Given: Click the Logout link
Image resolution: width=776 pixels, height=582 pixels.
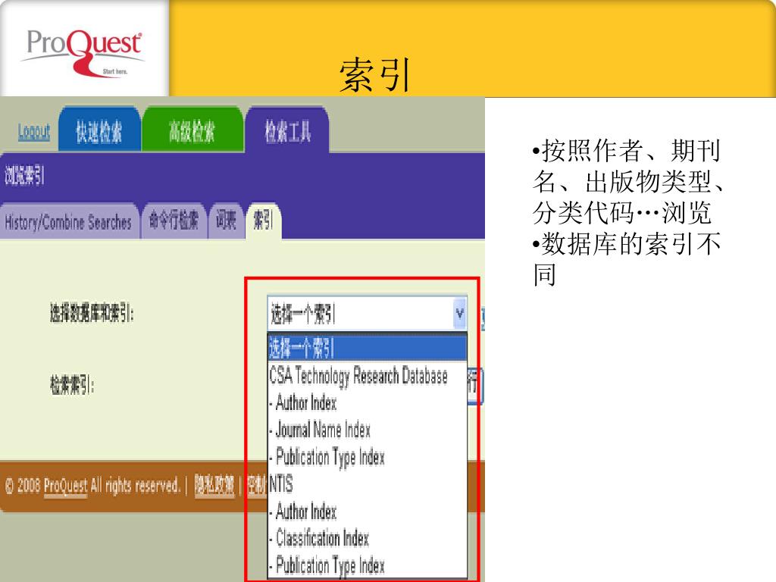Looking at the screenshot, I should coord(34,132).
